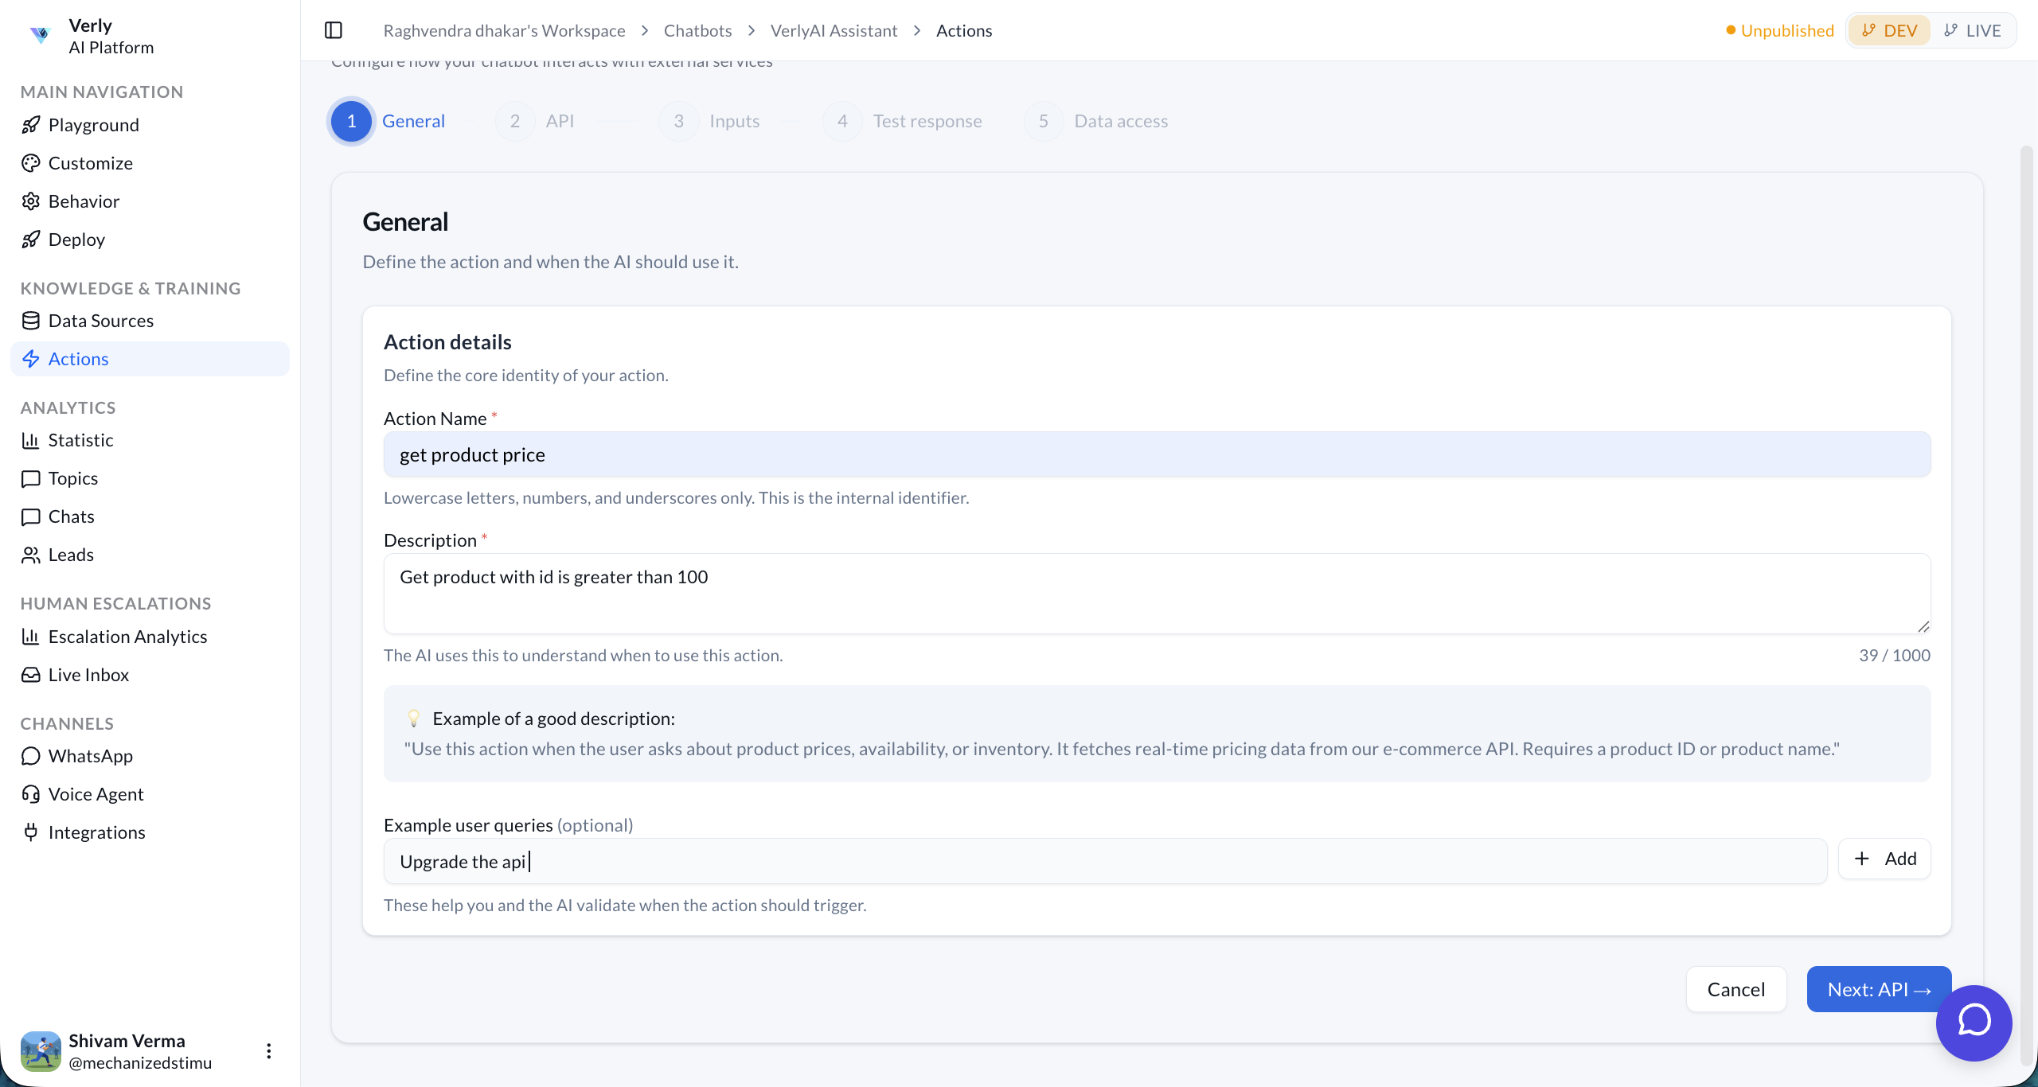Open the Playground section

pos(93,125)
